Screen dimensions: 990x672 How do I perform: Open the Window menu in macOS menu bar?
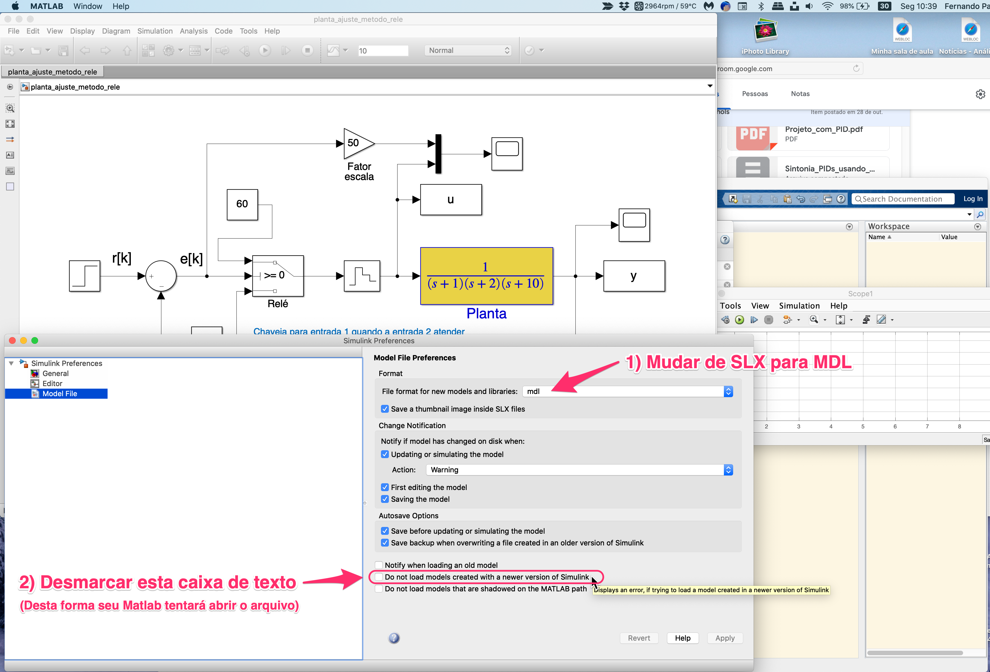[88, 6]
